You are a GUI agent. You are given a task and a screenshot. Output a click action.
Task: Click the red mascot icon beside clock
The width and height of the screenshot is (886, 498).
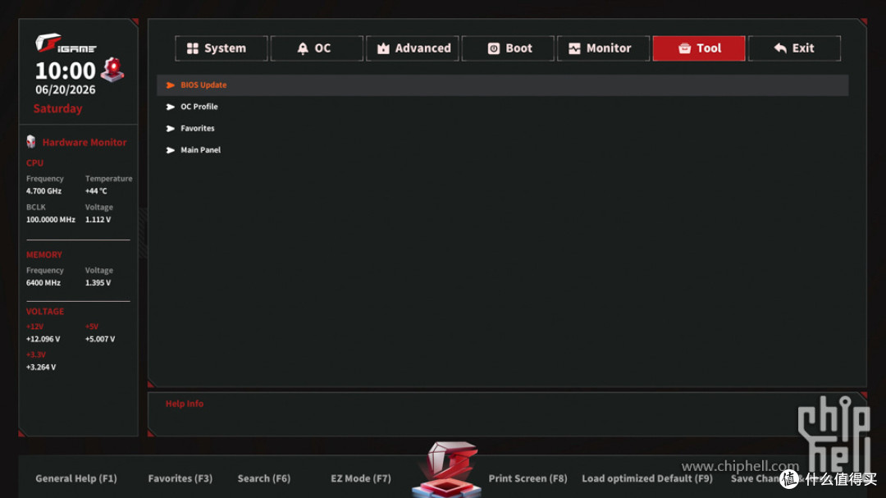(x=112, y=70)
